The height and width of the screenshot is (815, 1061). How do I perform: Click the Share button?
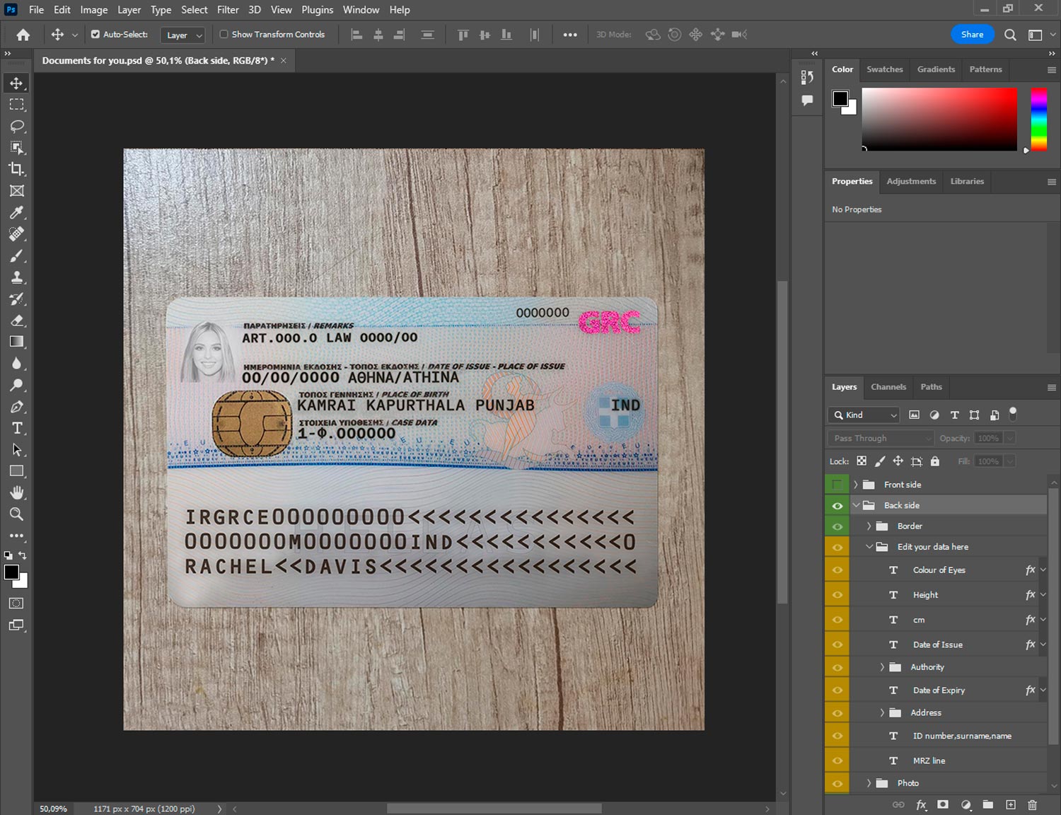[x=972, y=34]
